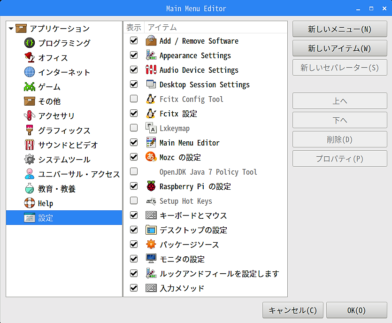392x323 pixels.
Task: Click the 新しいアイテム(W) button
Action: (x=339, y=48)
